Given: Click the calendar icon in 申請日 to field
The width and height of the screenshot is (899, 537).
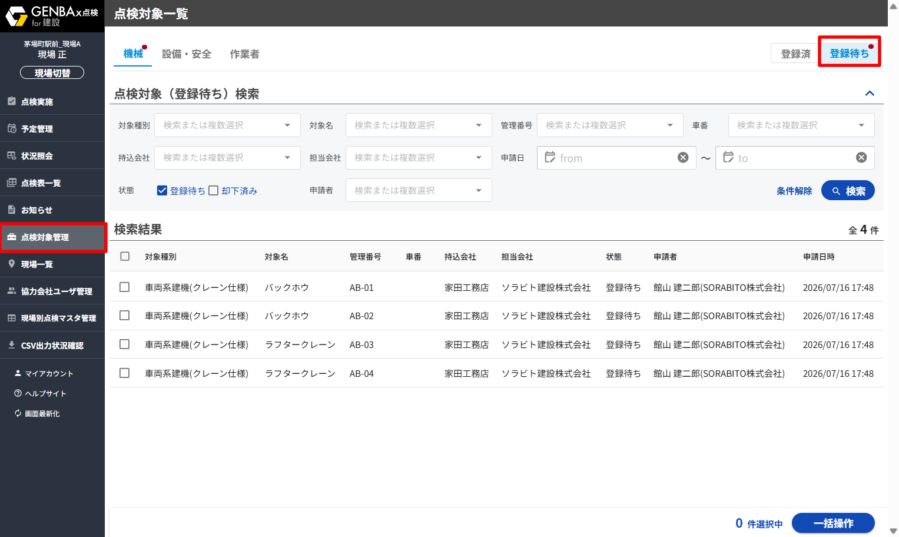Looking at the screenshot, I should tap(728, 157).
